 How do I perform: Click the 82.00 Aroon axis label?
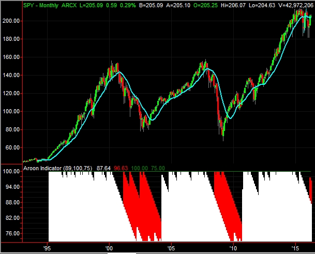(12, 218)
